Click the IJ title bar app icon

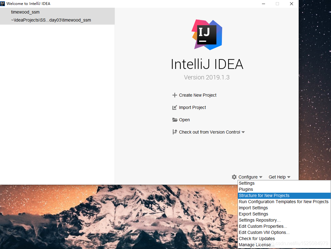(2, 4)
